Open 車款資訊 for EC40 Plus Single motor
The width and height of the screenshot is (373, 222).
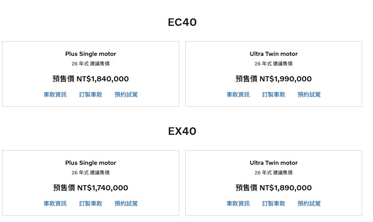tap(55, 95)
